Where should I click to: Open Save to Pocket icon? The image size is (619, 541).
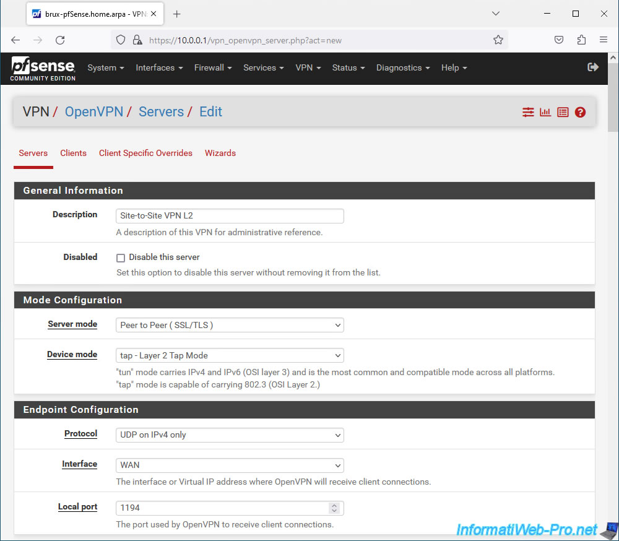coord(558,40)
